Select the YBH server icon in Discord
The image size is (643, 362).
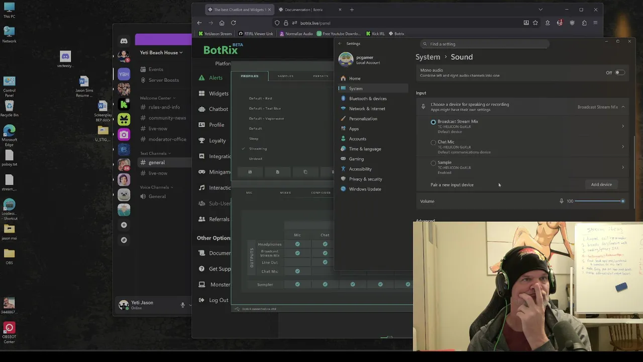(124, 74)
